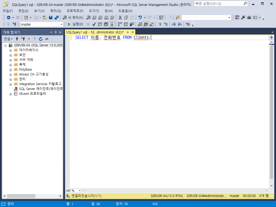276x207 pixels.
Task: Parse the query with the checkmark icon
Action: coord(94,24)
